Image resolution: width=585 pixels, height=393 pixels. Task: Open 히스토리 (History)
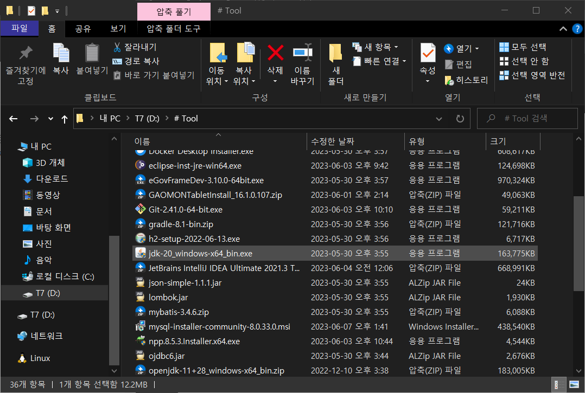[466, 80]
